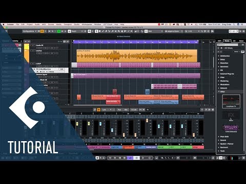Click the Play button in the transport bar
The width and height of the screenshot is (246, 184).
pyautogui.click(x=143, y=158)
